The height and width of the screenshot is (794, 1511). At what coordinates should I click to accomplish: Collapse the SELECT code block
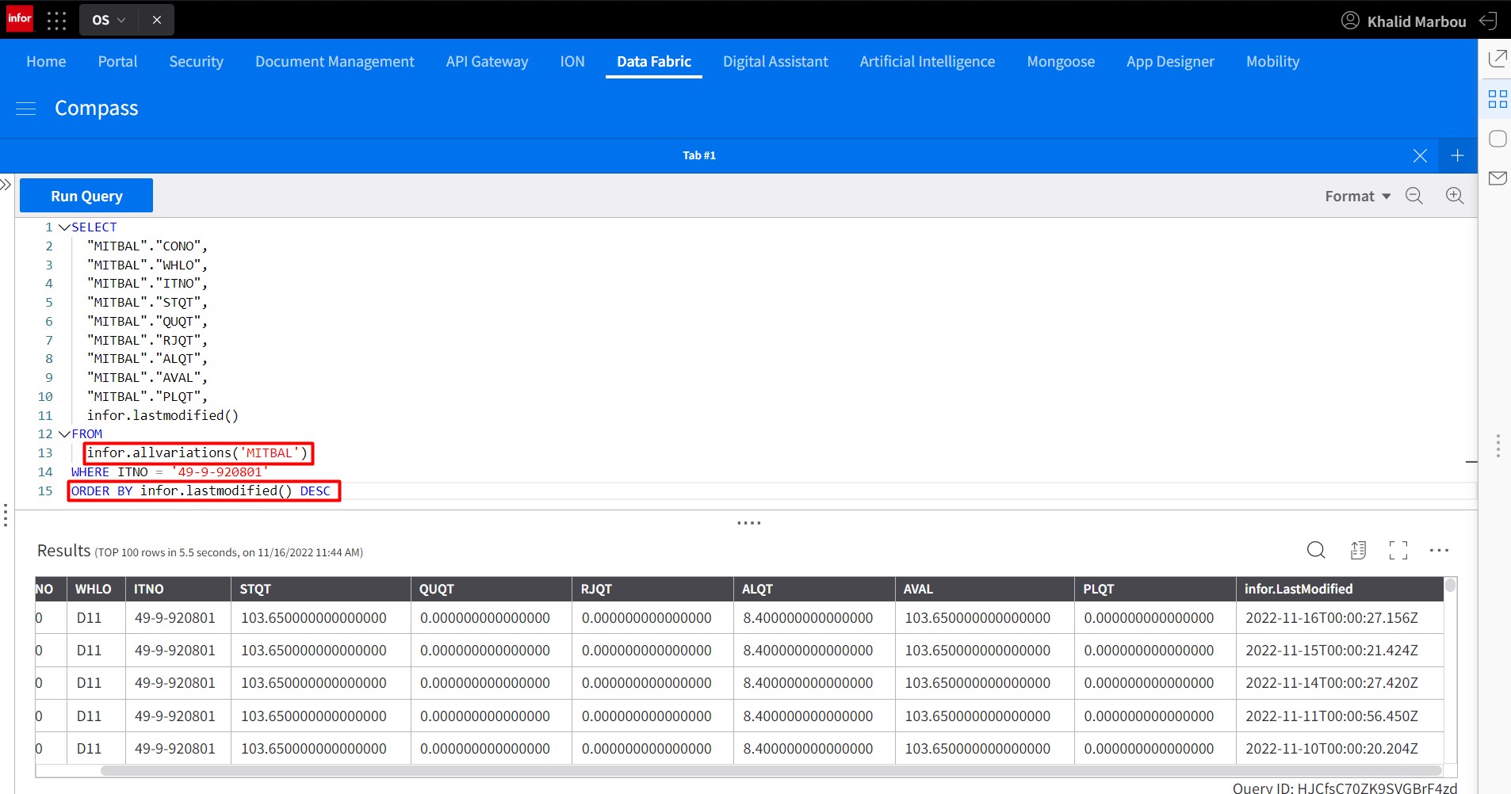(64, 227)
